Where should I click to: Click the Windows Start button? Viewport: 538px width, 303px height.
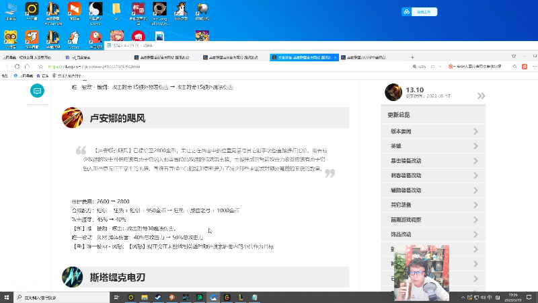7,298
